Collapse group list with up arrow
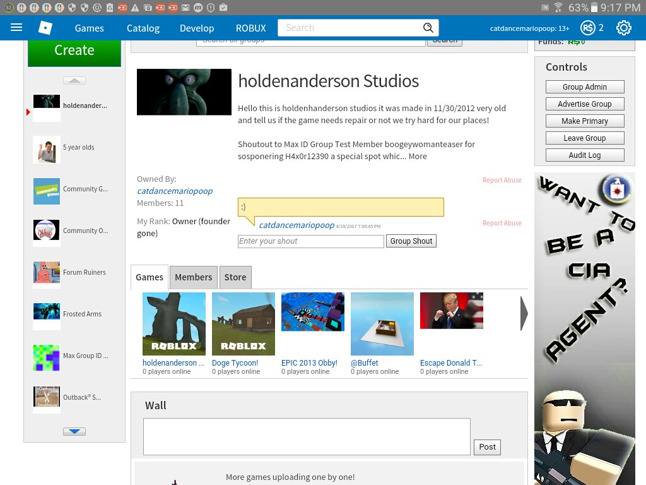646x485 pixels. (x=74, y=80)
